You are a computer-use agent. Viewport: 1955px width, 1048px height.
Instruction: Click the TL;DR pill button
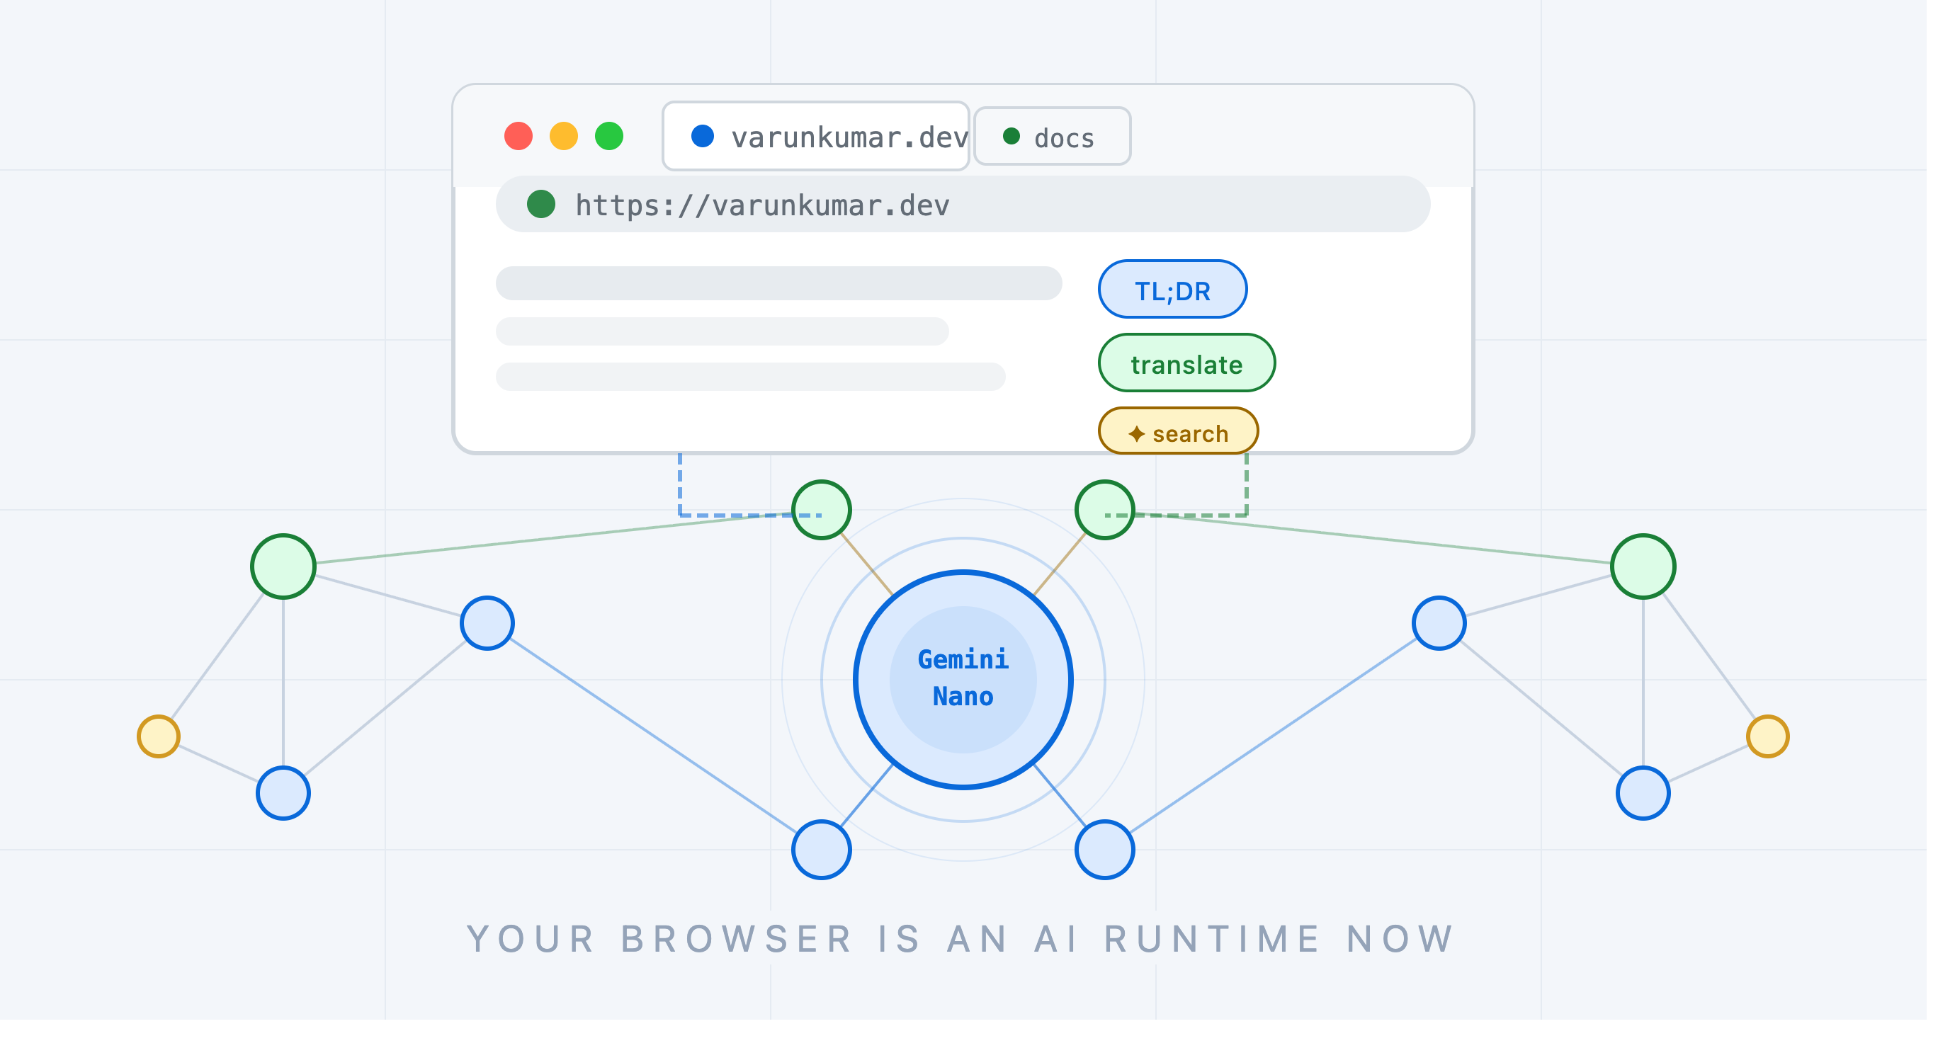pos(1172,289)
